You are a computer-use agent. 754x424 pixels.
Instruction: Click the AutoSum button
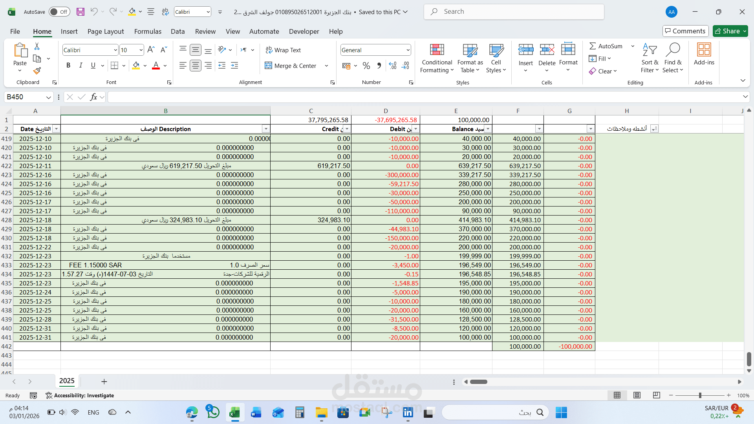[x=606, y=46]
